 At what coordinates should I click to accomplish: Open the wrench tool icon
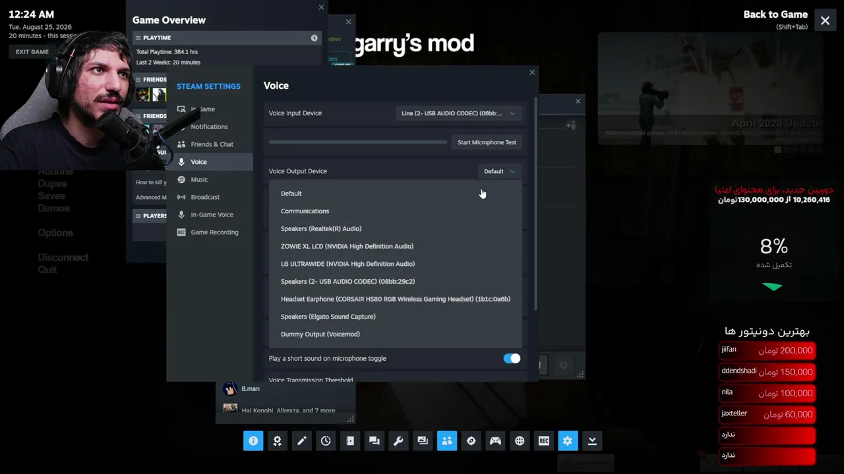click(x=398, y=441)
